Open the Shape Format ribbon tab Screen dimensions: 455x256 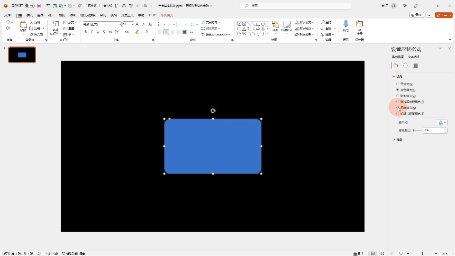tap(166, 15)
